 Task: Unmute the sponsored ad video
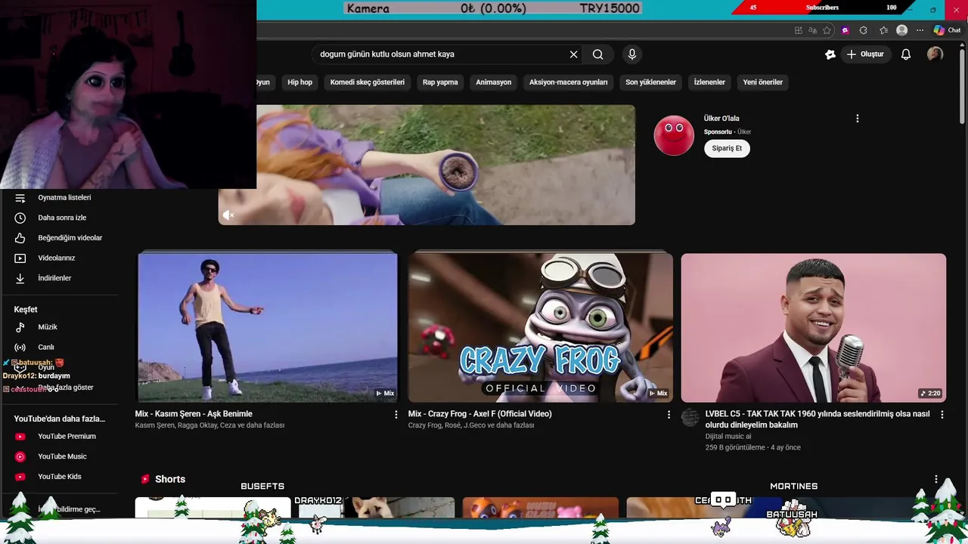click(228, 215)
